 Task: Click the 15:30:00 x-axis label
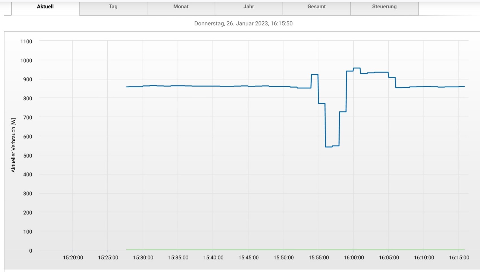pyautogui.click(x=143, y=258)
